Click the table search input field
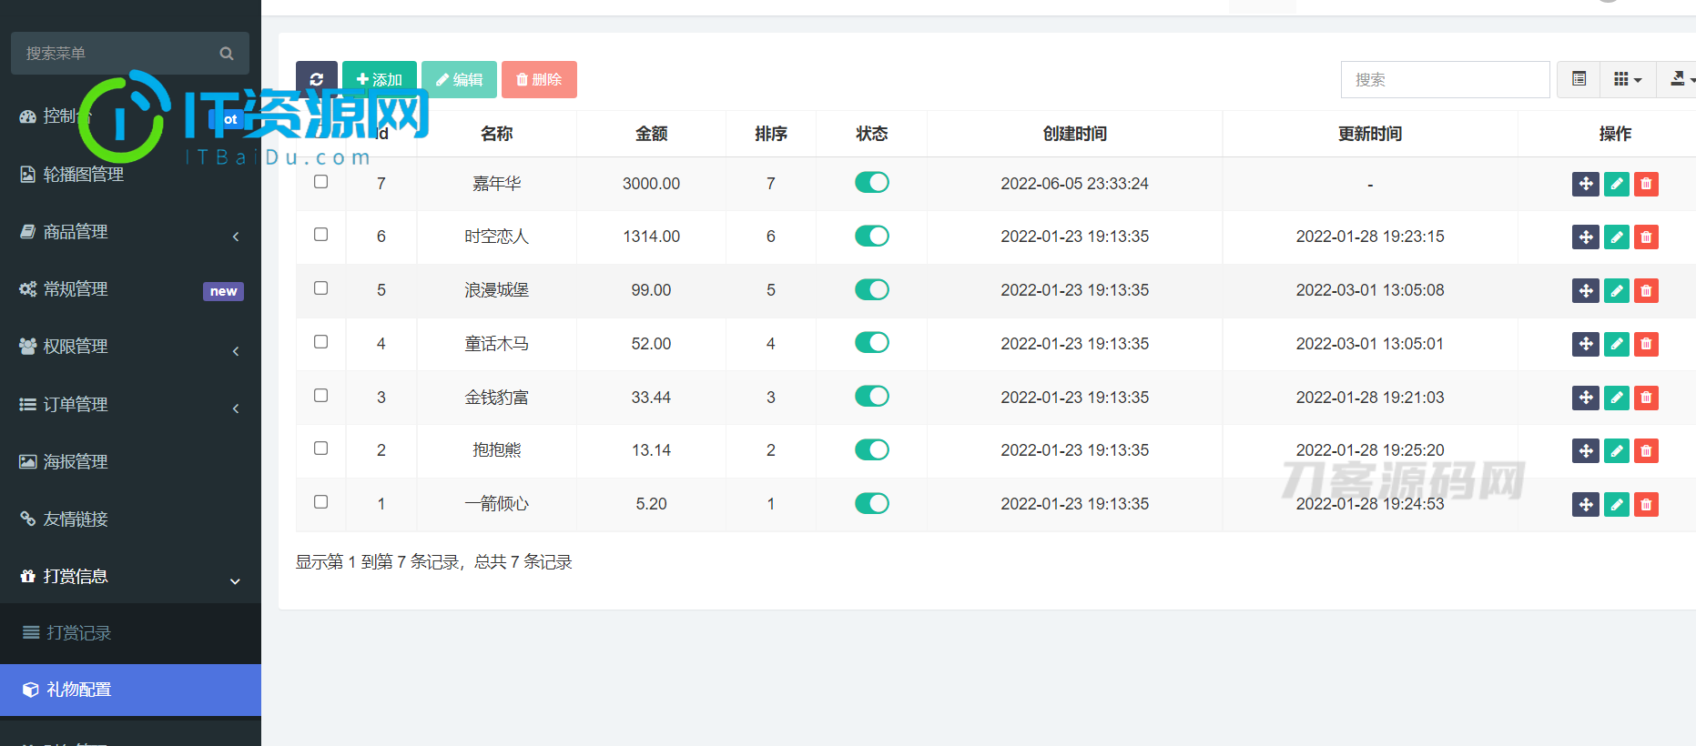Screen dimensions: 1696x746 click(1445, 80)
